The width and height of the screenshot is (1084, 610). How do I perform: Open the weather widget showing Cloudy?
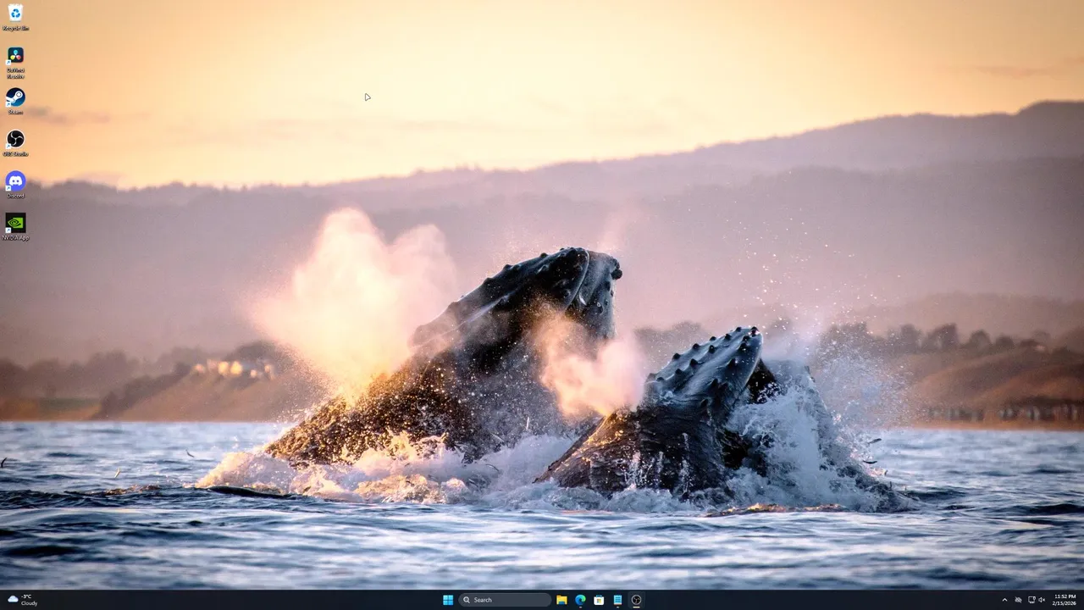(23, 600)
